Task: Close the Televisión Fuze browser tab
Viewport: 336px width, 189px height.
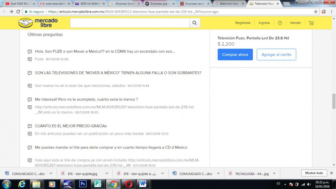Action: 278,4
